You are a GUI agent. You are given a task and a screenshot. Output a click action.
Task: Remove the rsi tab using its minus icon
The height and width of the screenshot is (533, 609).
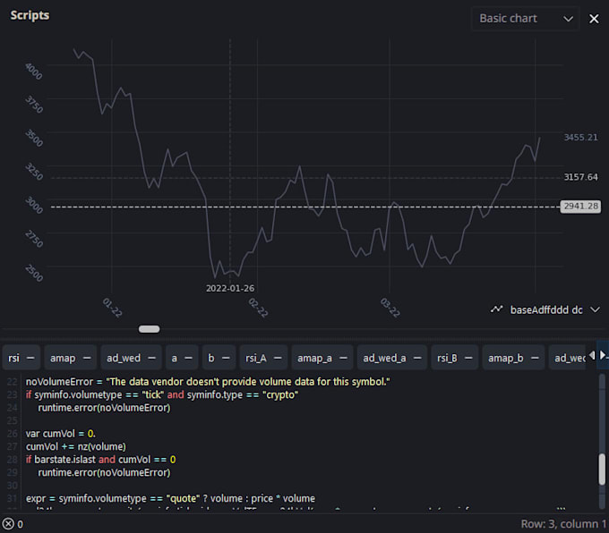click(31, 358)
